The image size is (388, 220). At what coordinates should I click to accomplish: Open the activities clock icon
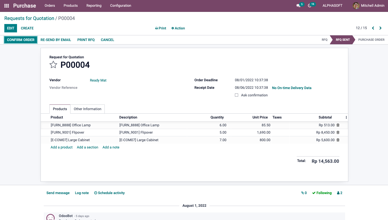[310, 6]
